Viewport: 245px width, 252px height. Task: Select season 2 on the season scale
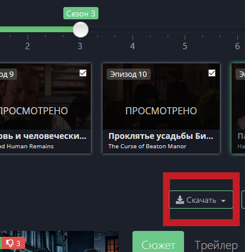tap(28, 46)
